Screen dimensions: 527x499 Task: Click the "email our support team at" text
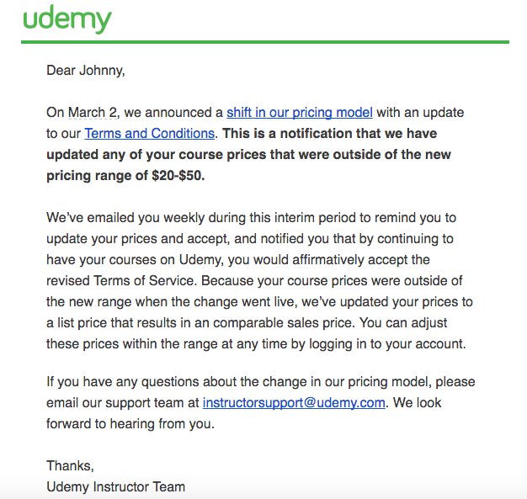123,402
